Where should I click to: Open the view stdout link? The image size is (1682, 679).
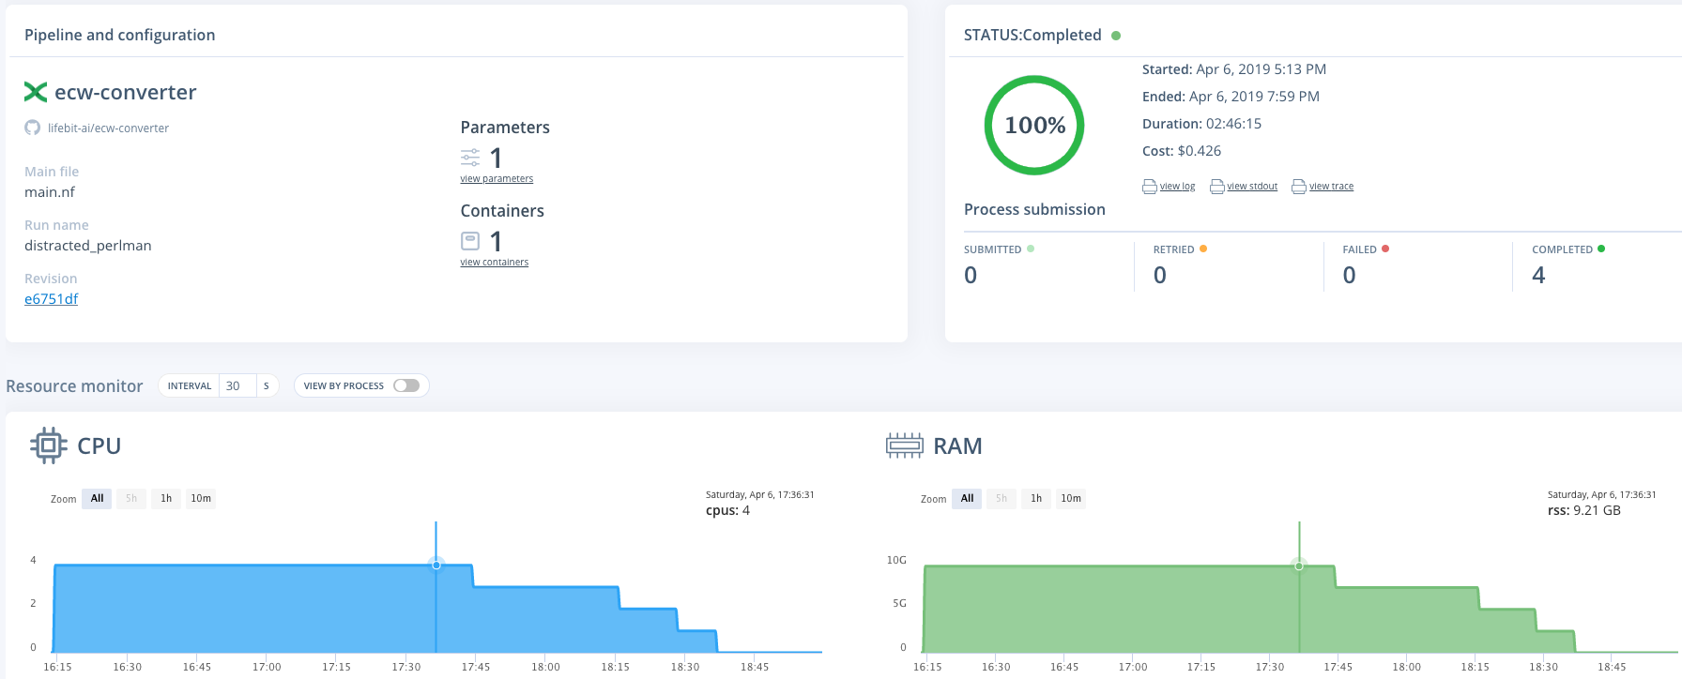point(1252,187)
